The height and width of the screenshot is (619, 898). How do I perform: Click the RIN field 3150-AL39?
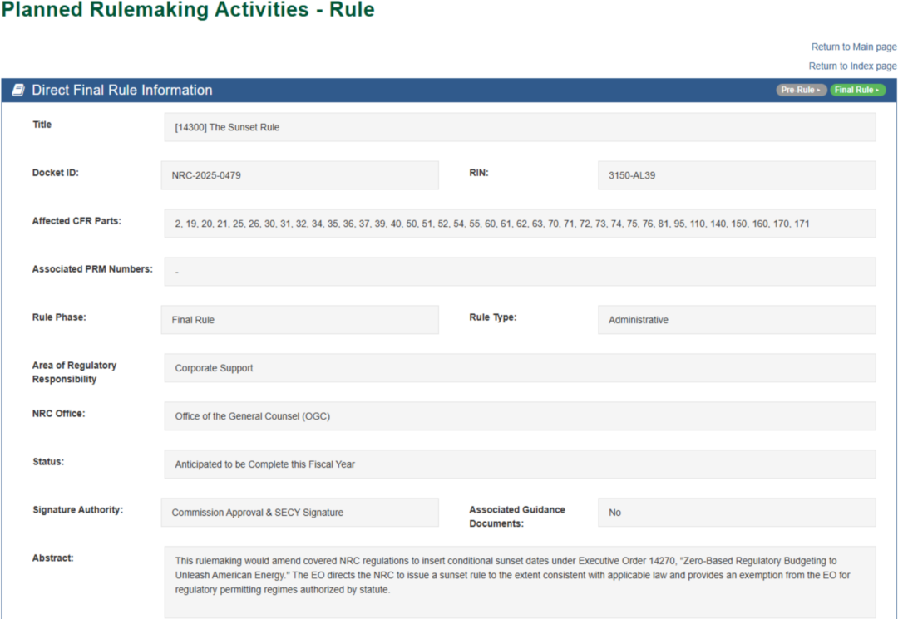pos(736,175)
